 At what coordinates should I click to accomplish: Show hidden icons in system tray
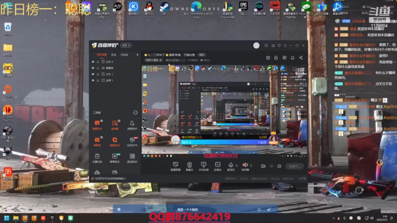tap(333, 218)
